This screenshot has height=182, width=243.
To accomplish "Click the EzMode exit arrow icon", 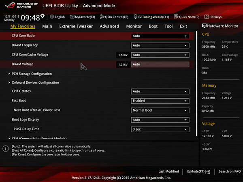I will (x=208, y=171).
